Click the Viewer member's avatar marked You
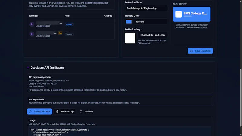This screenshot has width=242, height=136. 32,34
